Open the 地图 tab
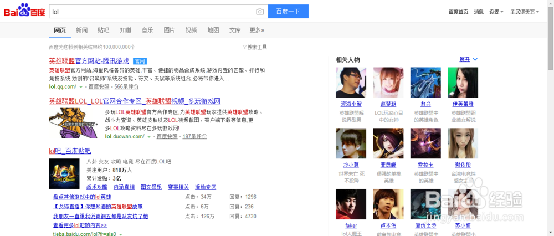The height and width of the screenshot is (236, 554). pos(213,30)
